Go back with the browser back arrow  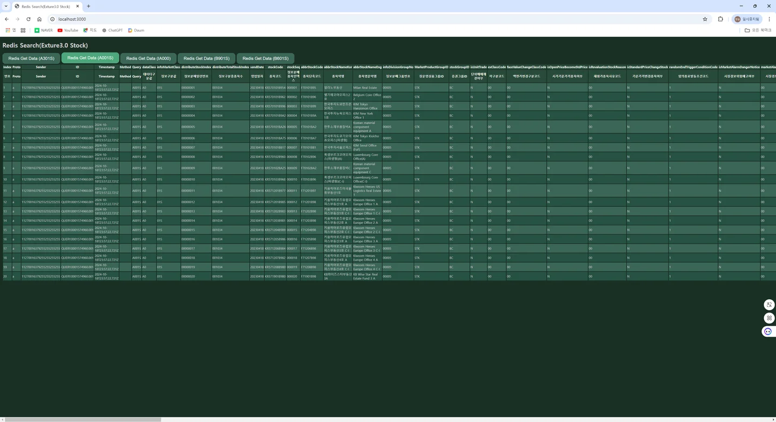click(6, 19)
